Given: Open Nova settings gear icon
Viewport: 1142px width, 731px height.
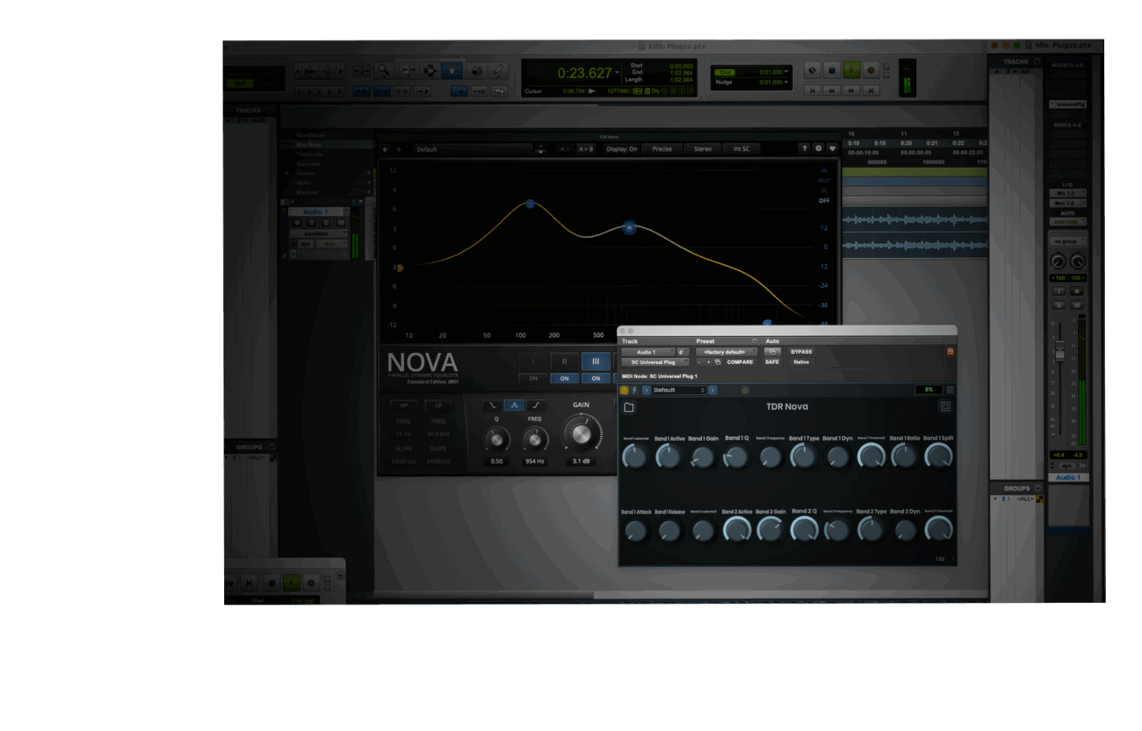Looking at the screenshot, I should tap(818, 149).
